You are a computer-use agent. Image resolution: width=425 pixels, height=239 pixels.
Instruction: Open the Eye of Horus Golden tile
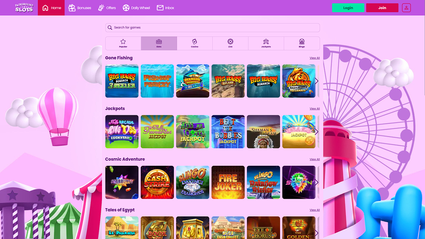point(299,228)
